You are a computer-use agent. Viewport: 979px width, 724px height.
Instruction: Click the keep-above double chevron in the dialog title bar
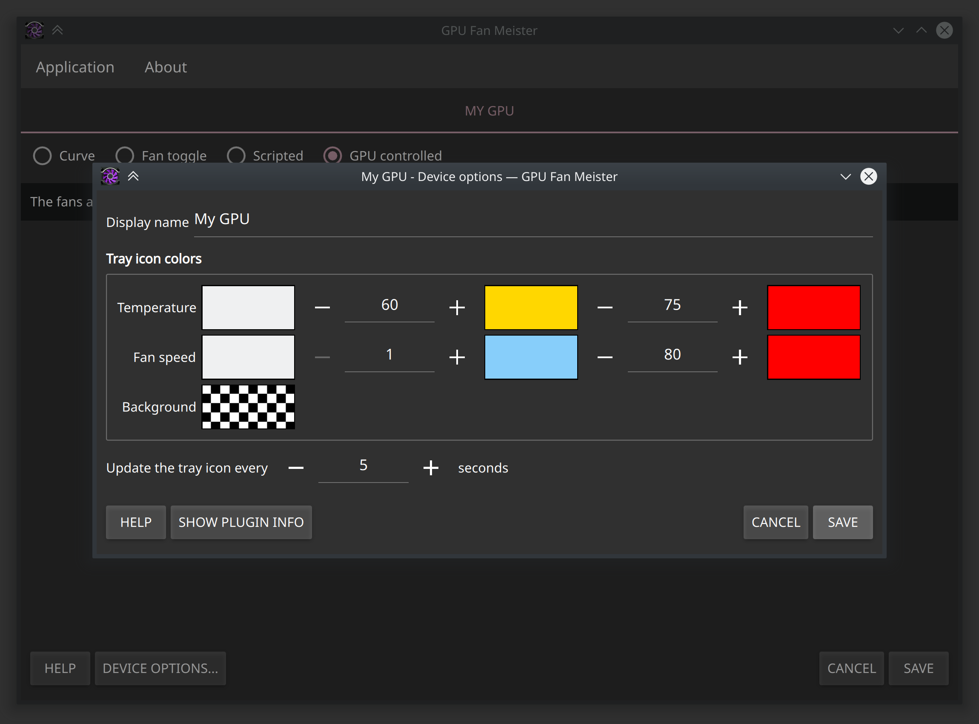click(x=133, y=176)
